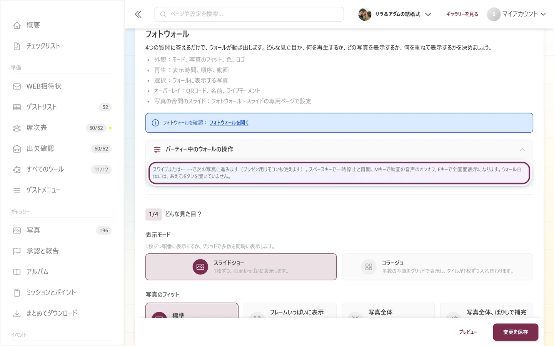
Task: Click the info icon in blue banner
Action: [x=155, y=123]
